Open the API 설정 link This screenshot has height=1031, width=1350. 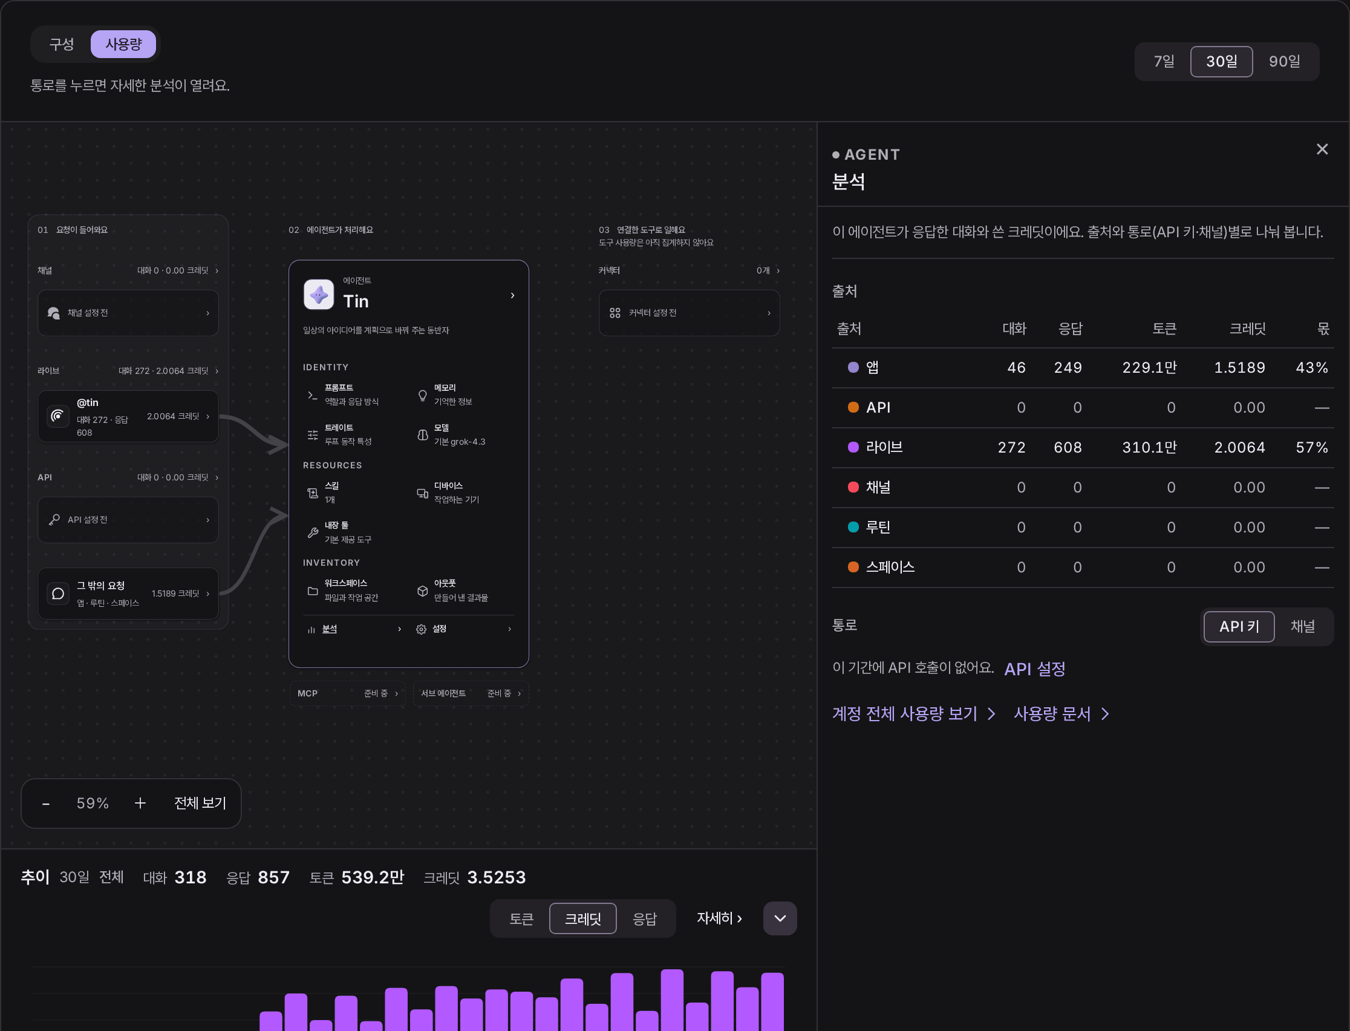tap(1035, 669)
